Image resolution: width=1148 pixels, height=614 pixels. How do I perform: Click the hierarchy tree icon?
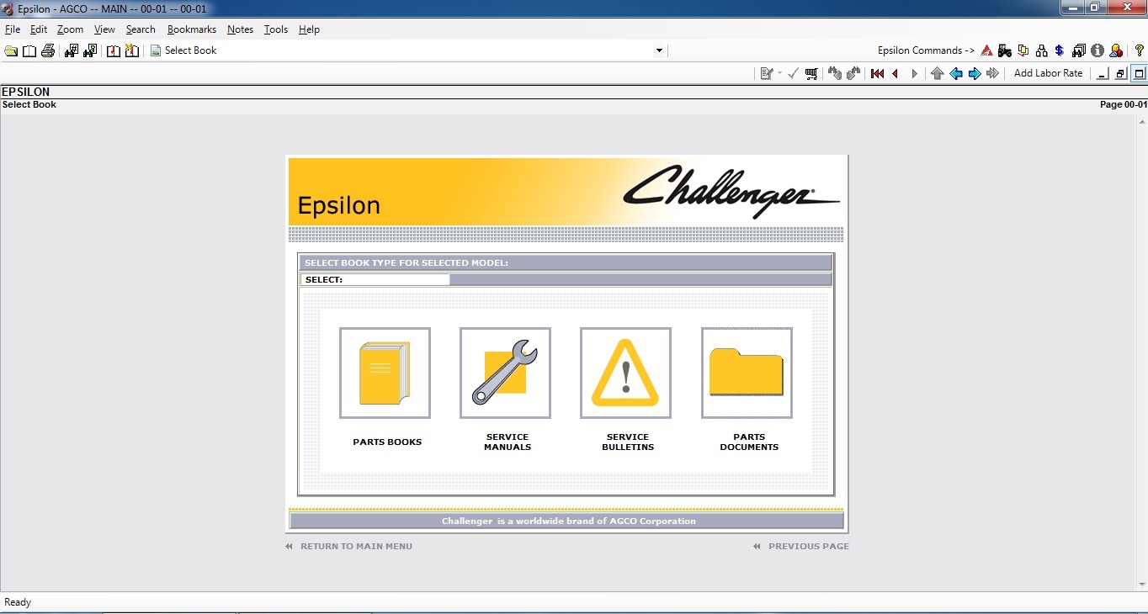pos(1042,50)
